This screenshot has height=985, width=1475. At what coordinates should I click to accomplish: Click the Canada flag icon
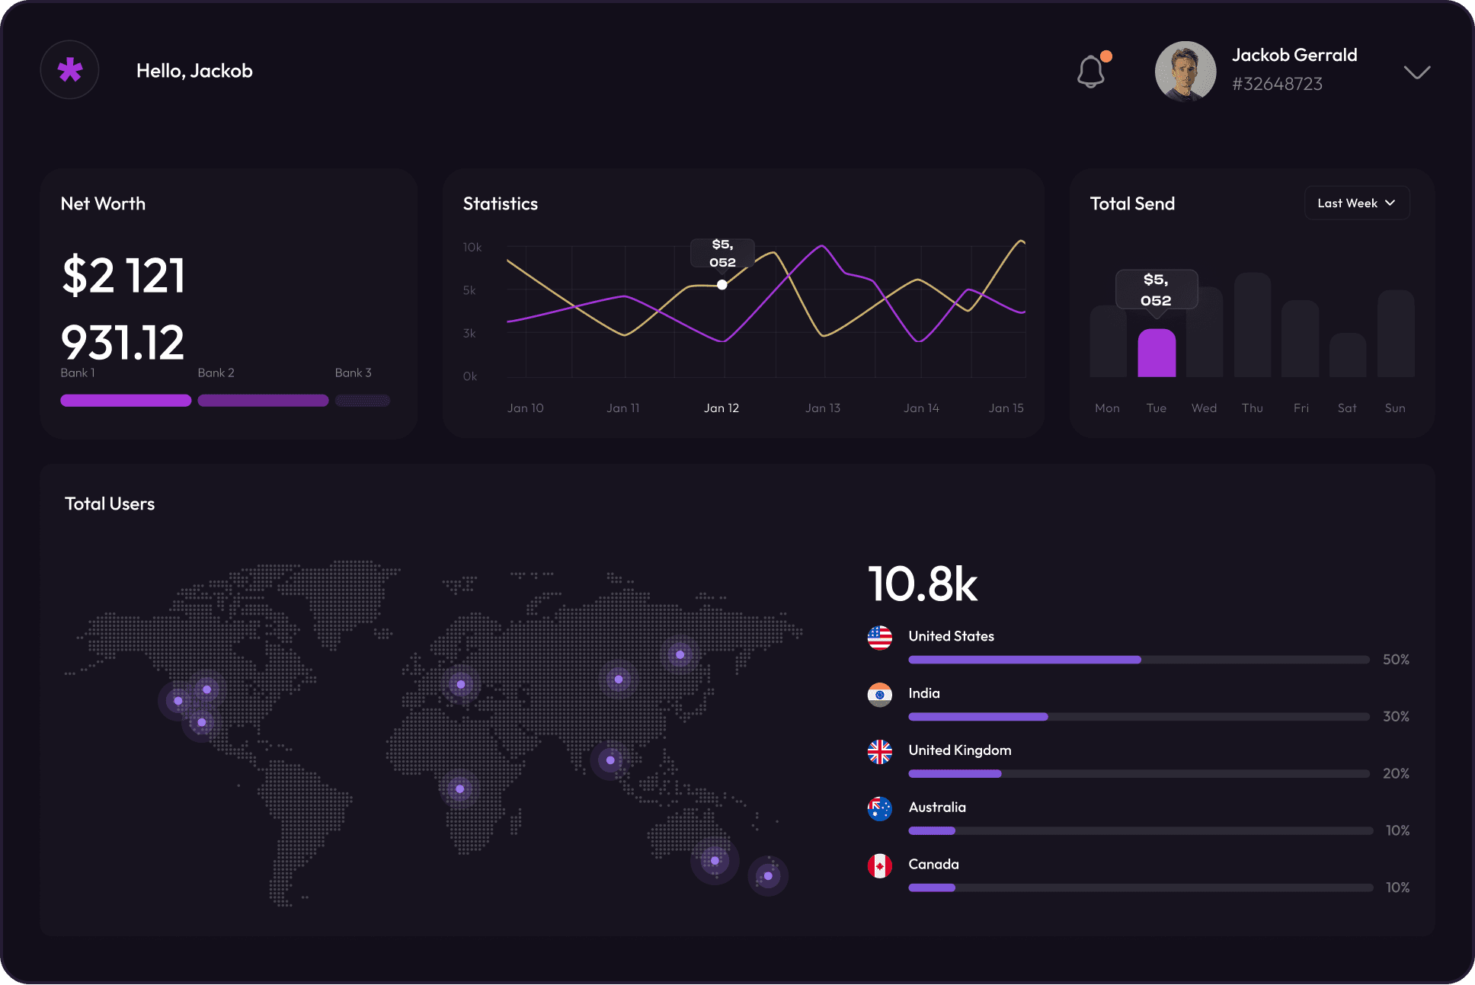[x=880, y=866]
